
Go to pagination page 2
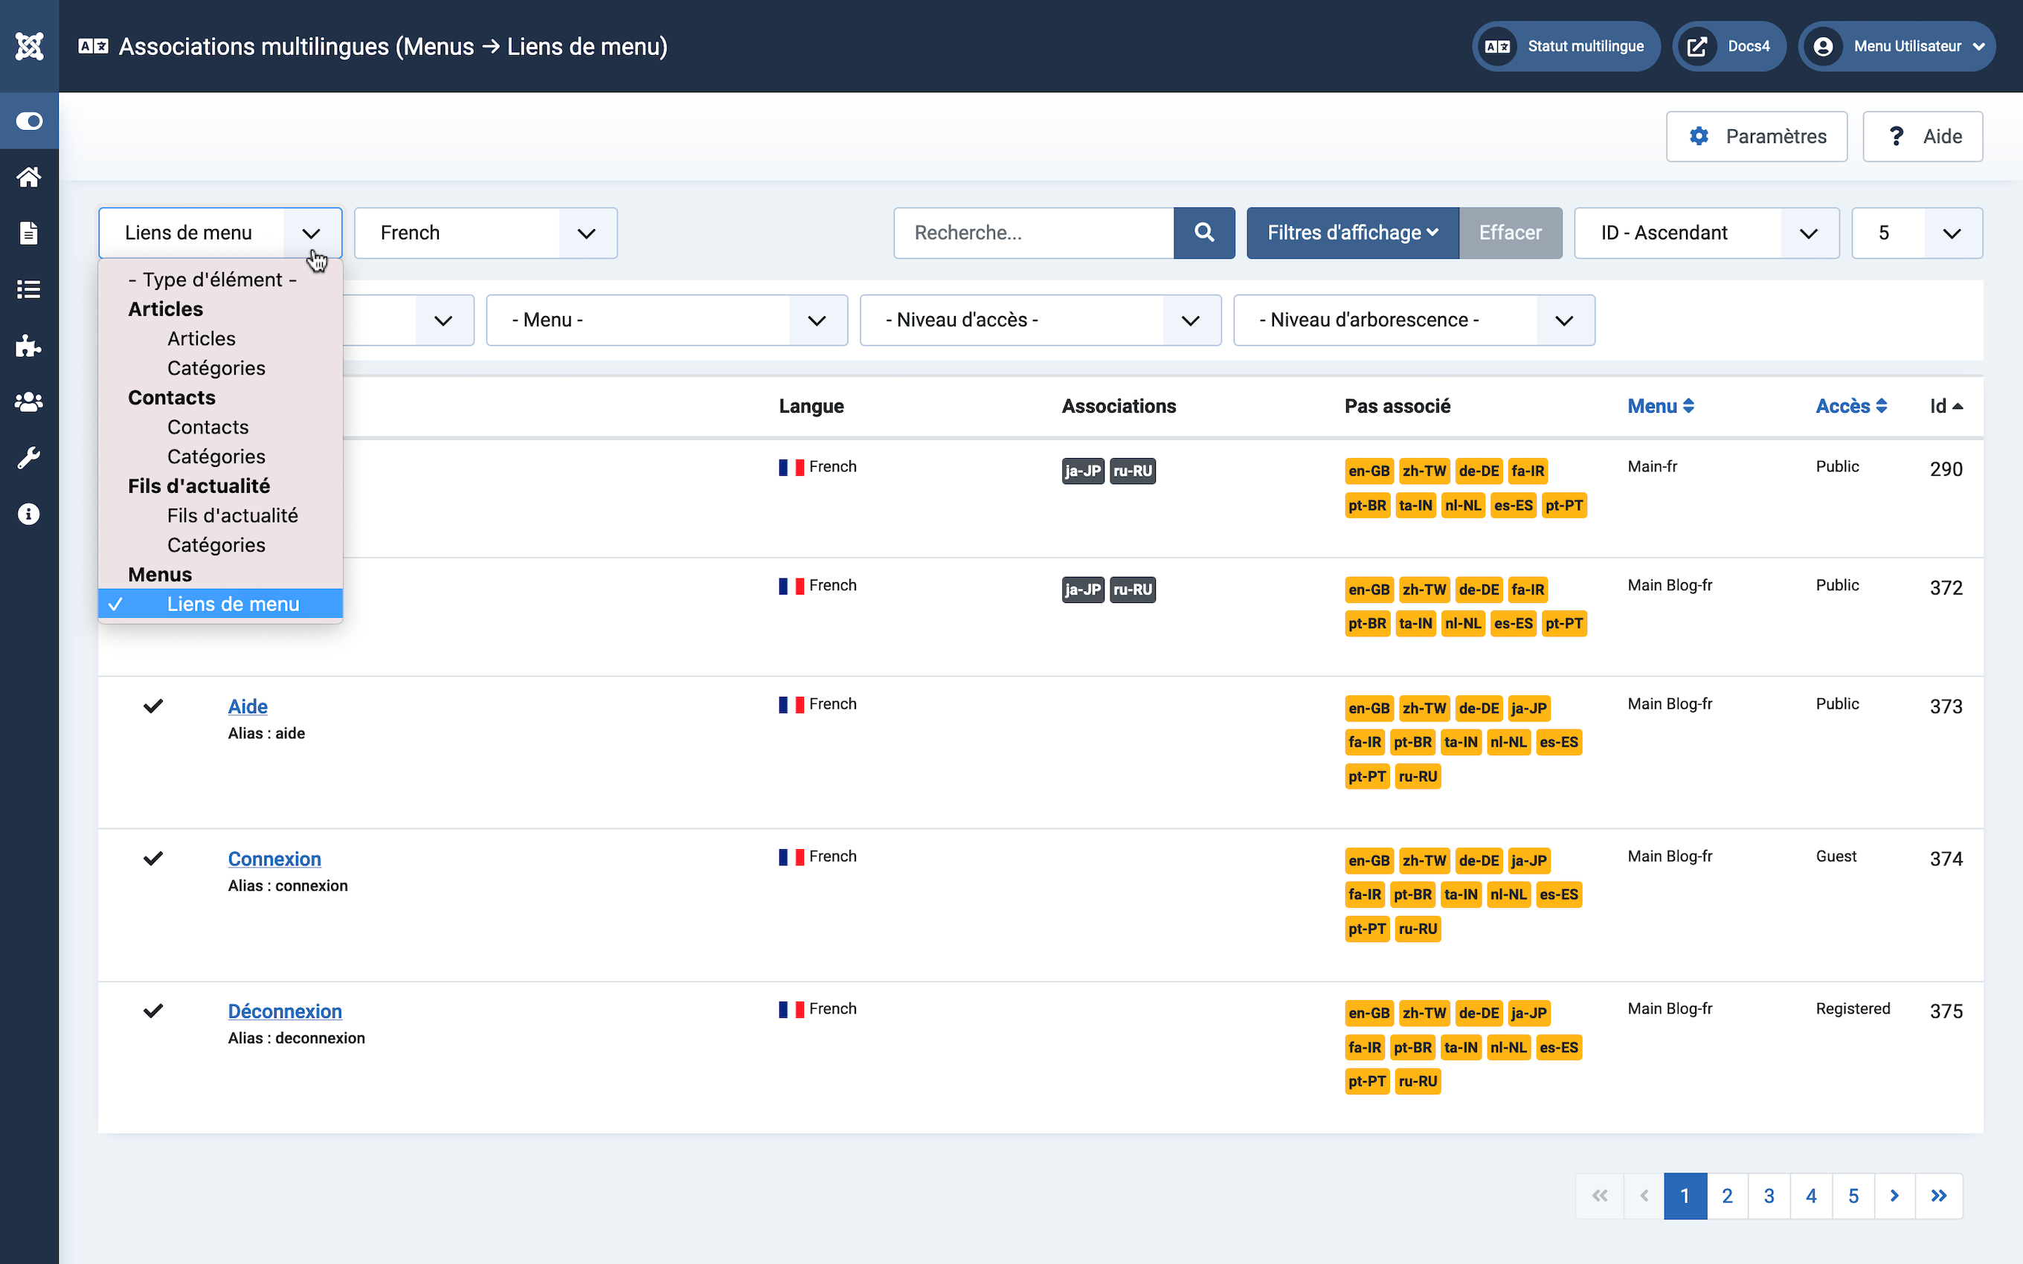click(1727, 1196)
